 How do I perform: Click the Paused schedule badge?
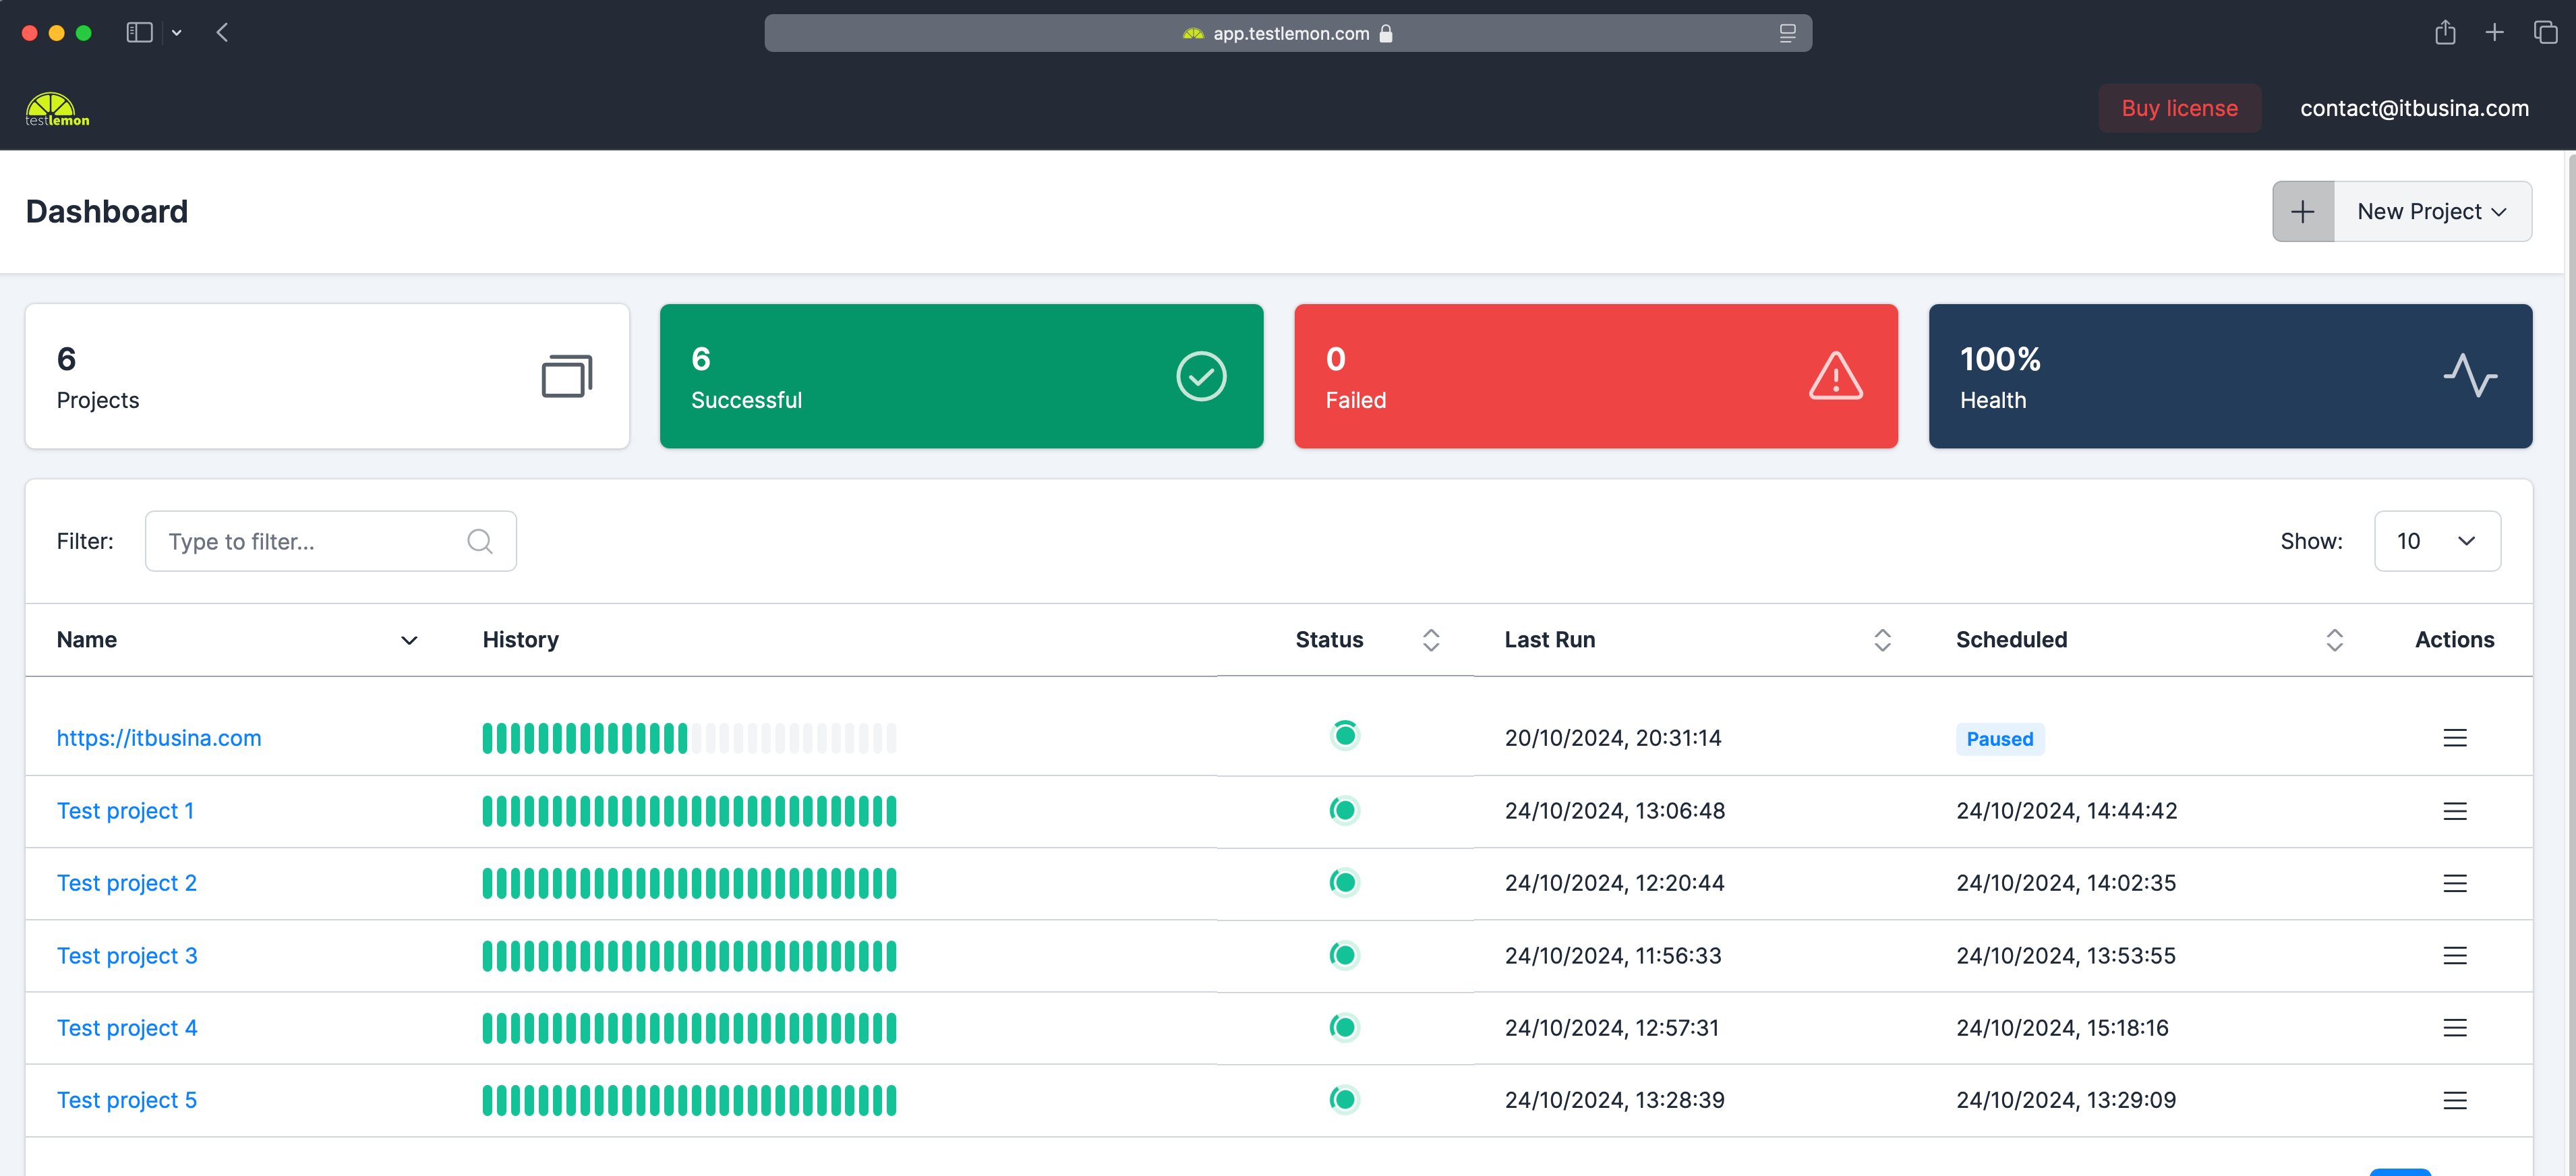click(1999, 739)
